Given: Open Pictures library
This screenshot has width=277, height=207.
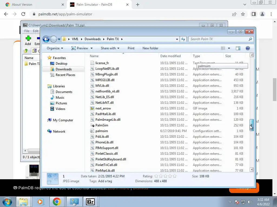Looking at the screenshot, I should 61,103.
